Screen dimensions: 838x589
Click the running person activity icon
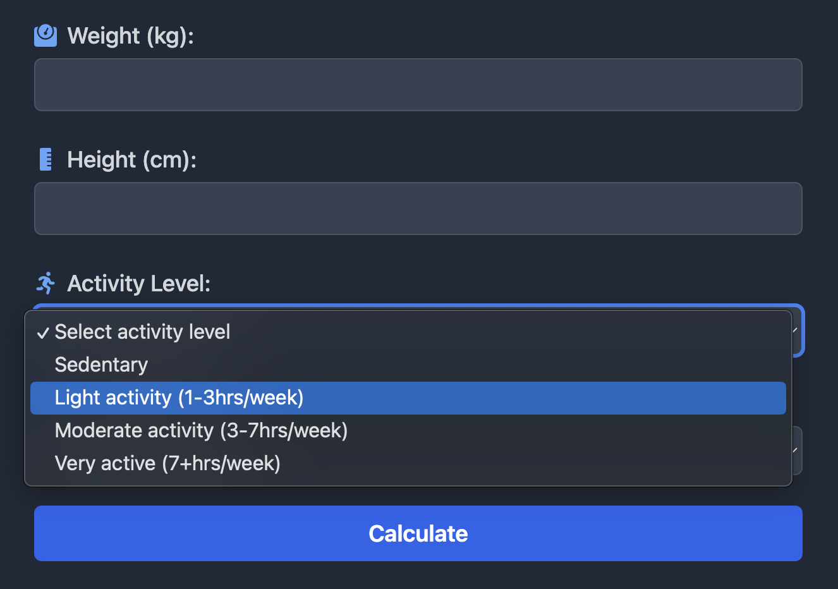click(x=46, y=283)
